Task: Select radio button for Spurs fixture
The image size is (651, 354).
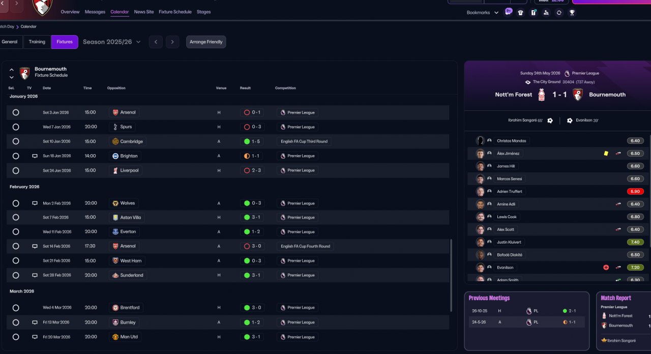Action: [16, 127]
